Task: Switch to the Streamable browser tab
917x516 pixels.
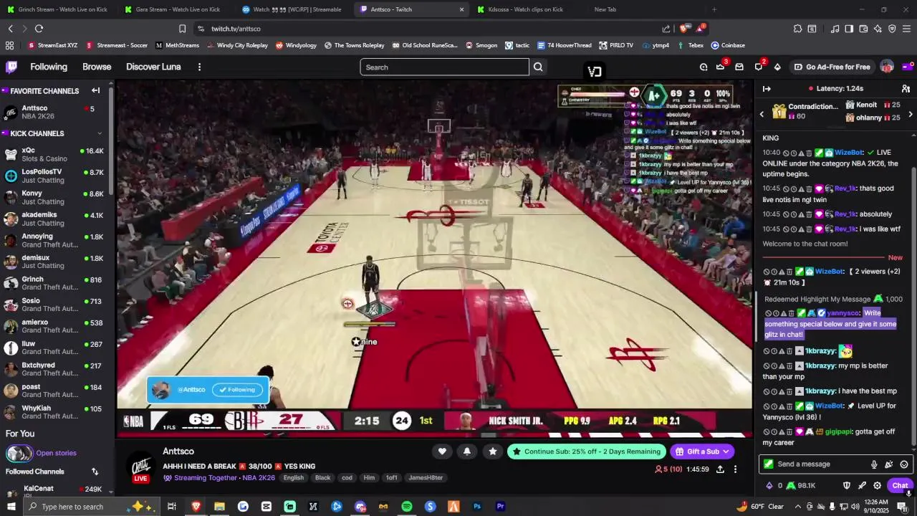Action: point(294,9)
